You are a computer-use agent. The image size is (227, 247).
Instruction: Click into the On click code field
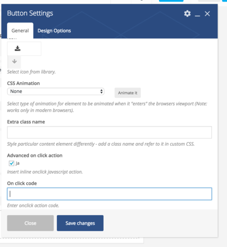point(109,194)
